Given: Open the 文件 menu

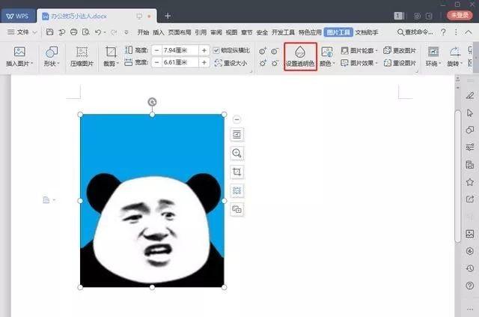Looking at the screenshot, I should (22, 32).
